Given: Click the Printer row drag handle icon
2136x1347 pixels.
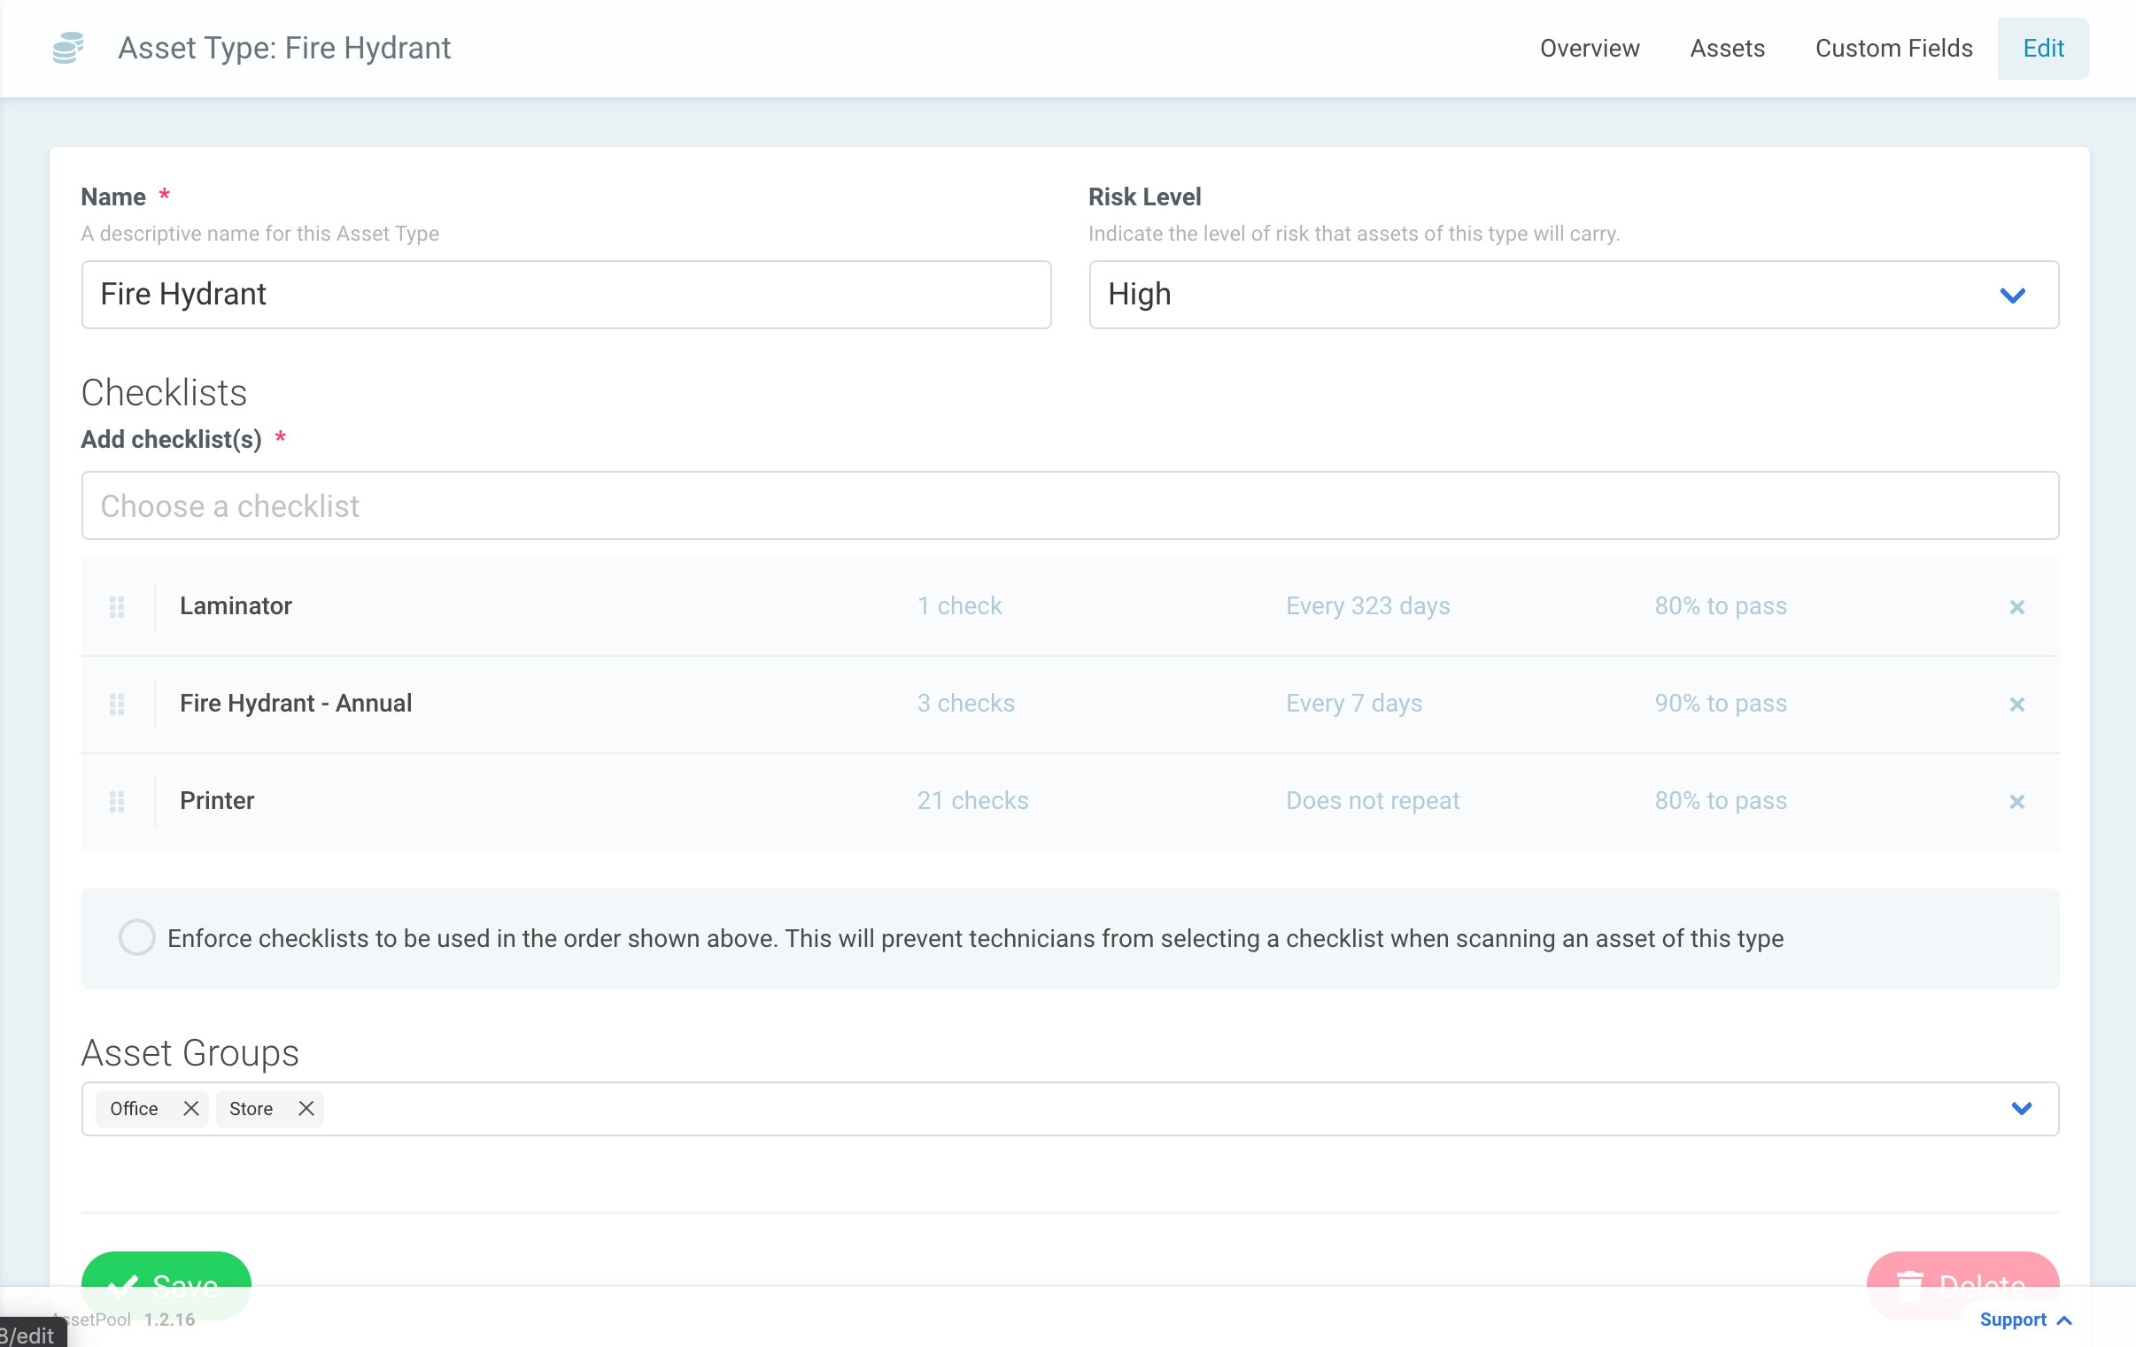Looking at the screenshot, I should point(117,802).
